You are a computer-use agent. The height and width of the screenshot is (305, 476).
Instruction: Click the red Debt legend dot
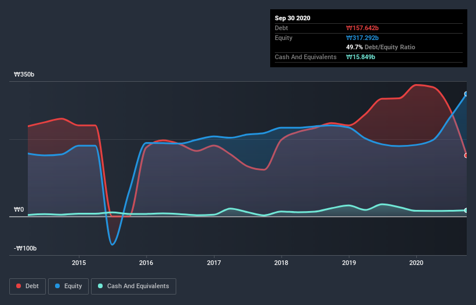tap(19, 286)
